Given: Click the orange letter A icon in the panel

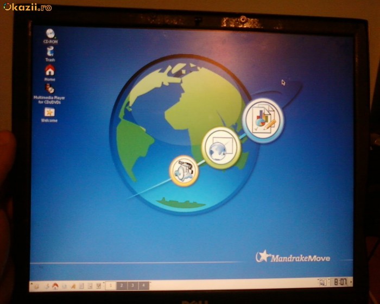Looking at the screenshot, I should coord(73,286).
